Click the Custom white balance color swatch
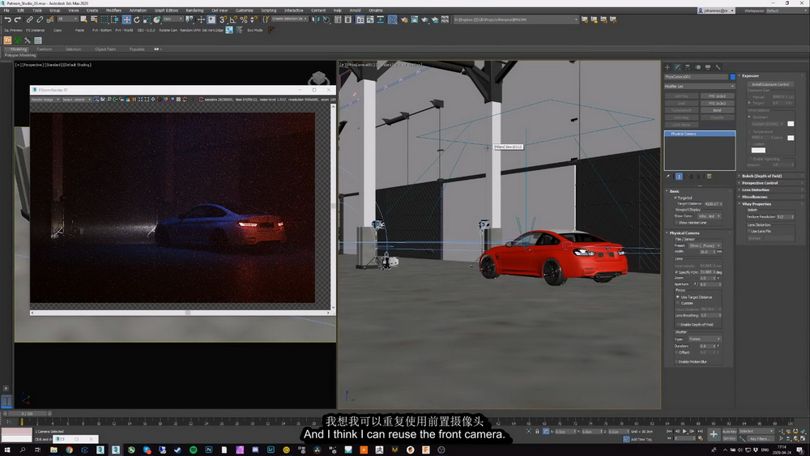 coord(758,151)
